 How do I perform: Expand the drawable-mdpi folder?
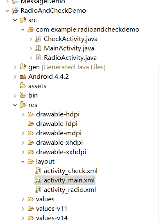pos(23,133)
